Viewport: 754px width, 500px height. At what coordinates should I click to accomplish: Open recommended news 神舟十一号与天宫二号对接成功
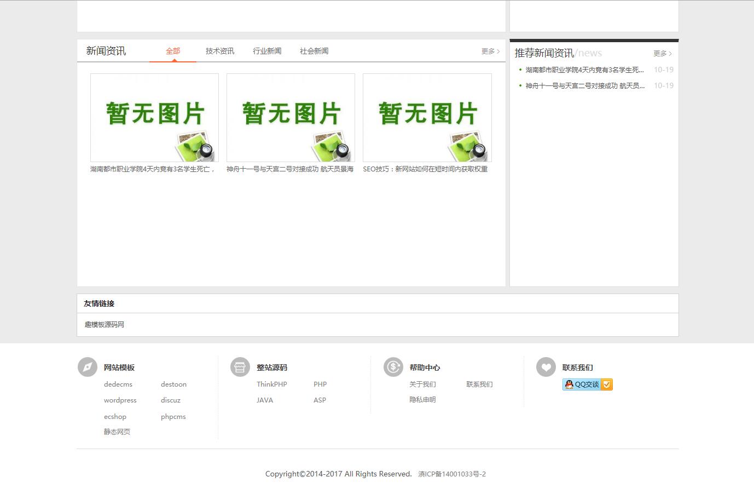[x=585, y=85]
